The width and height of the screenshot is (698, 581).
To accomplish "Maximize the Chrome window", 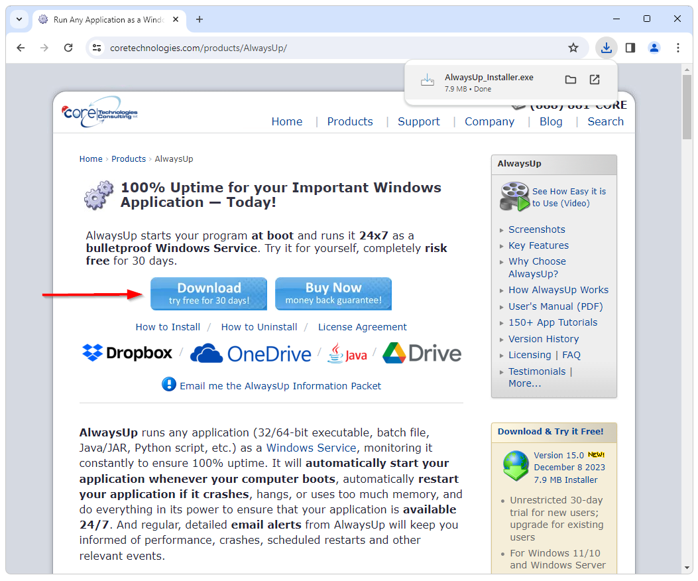I will pyautogui.click(x=647, y=19).
